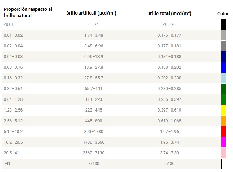Choose the pink color swatch
Screen dimensions: 233x172
click(x=224, y=153)
